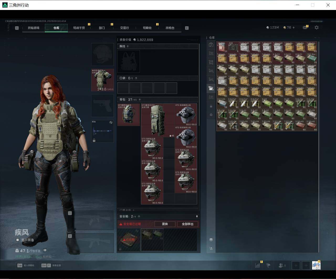Open the 特勤处 tab
This screenshot has height=279, width=336.
coord(147,28)
